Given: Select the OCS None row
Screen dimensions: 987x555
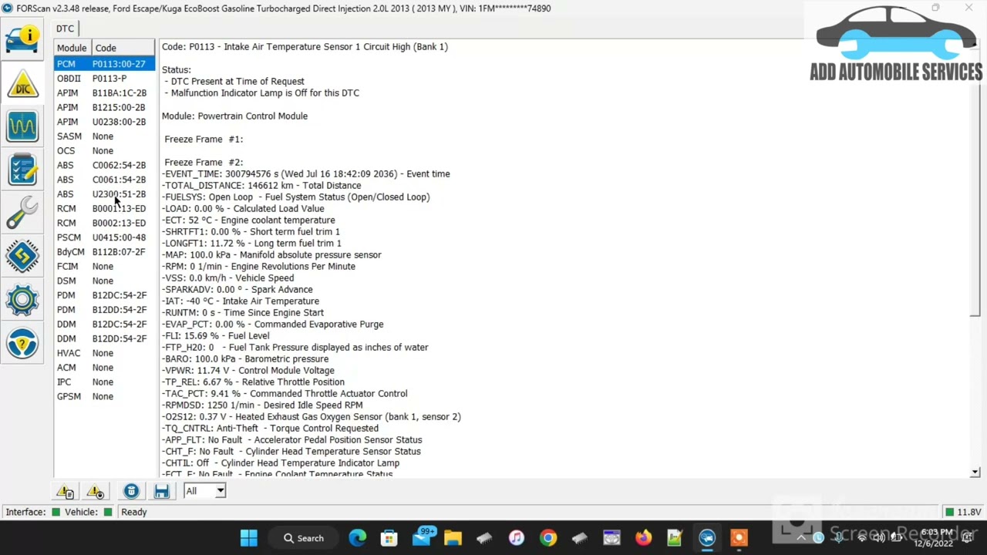Looking at the screenshot, I should coord(104,151).
